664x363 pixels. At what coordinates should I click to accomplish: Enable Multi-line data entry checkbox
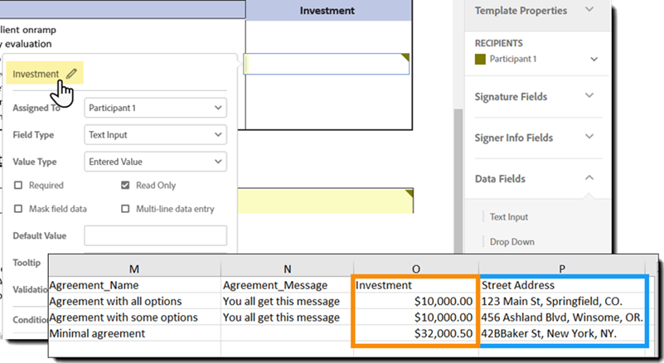126,209
